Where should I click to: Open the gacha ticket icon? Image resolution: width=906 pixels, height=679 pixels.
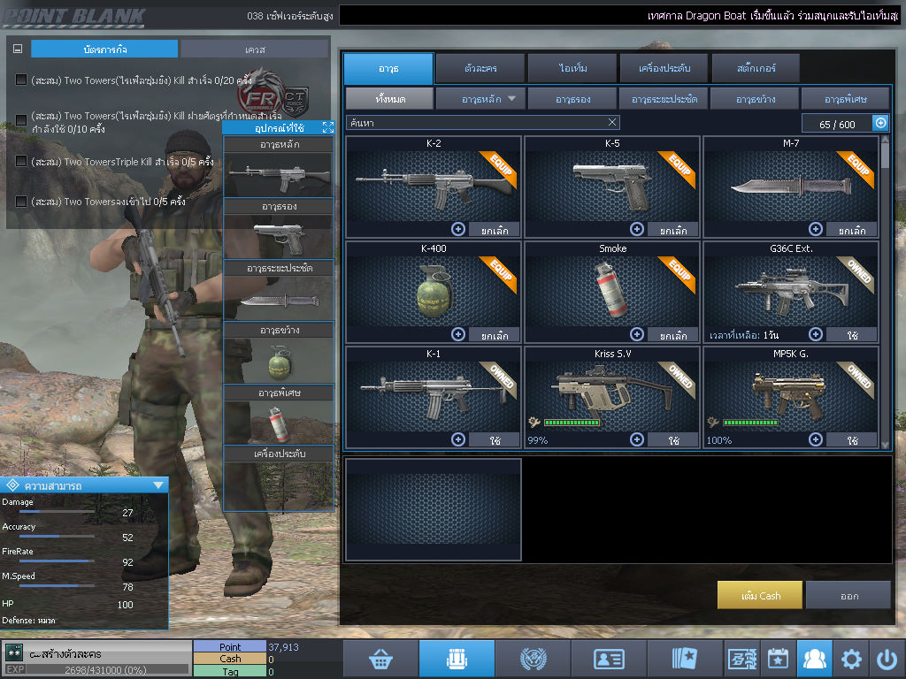(x=742, y=659)
